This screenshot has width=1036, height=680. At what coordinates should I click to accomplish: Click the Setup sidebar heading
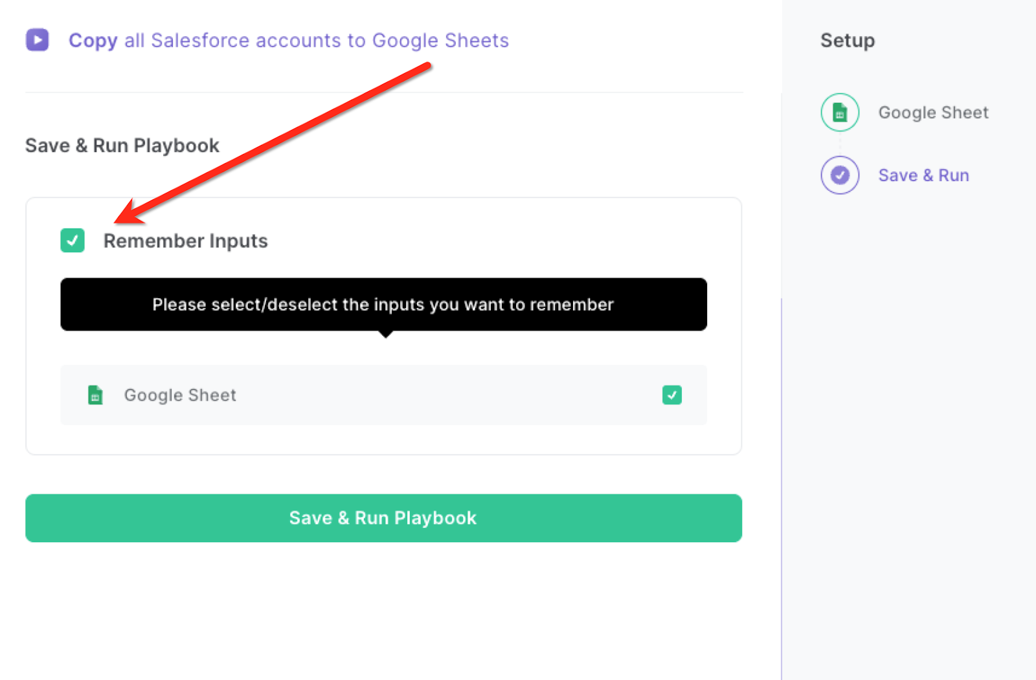point(848,40)
